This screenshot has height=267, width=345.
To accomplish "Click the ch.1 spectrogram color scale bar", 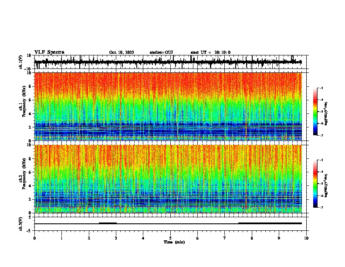I will pos(315,112).
